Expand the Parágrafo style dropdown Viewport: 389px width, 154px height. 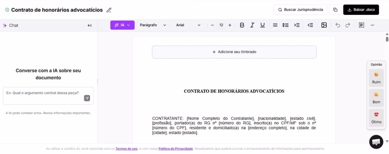tap(153, 25)
